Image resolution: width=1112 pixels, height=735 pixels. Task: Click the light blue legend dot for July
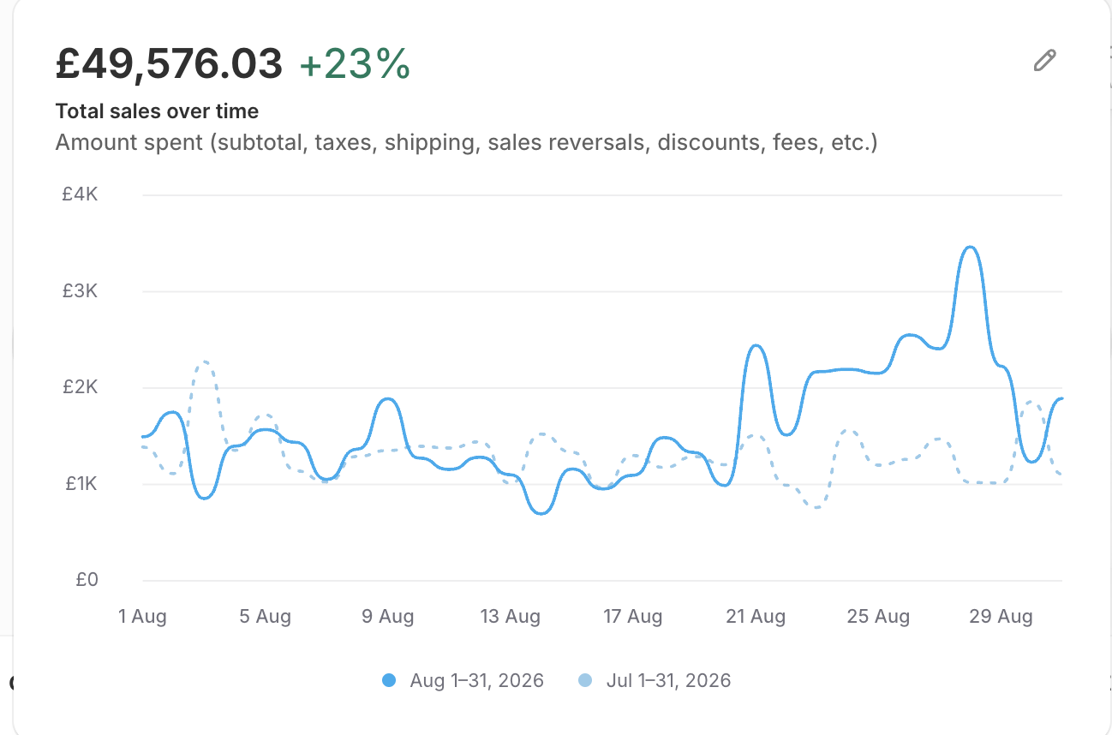tap(585, 681)
